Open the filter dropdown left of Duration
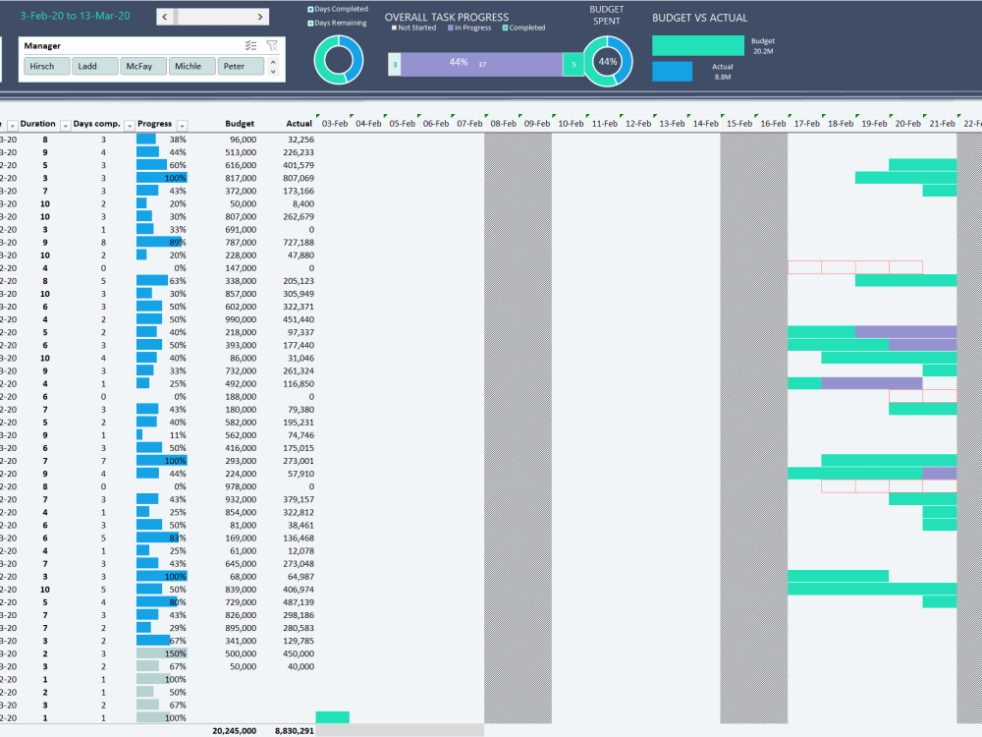982x737 pixels. coord(12,126)
